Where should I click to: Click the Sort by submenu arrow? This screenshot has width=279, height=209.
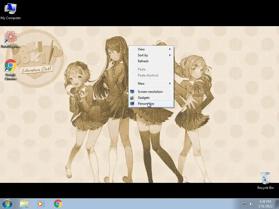170,55
